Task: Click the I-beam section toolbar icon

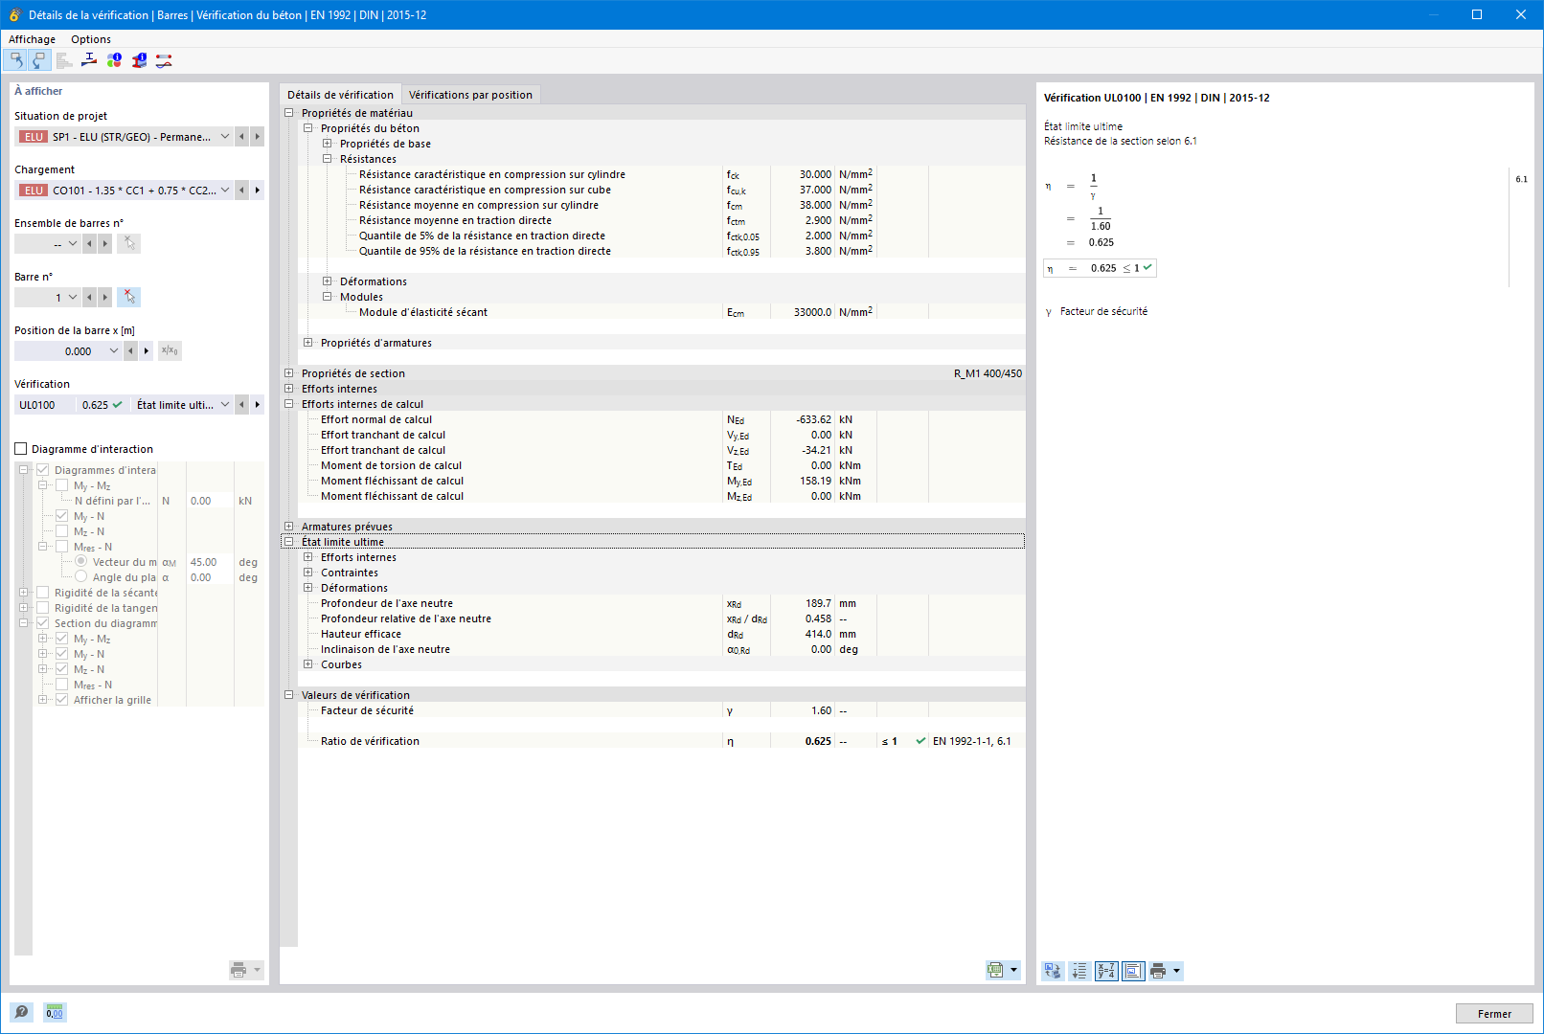Action: 89,60
